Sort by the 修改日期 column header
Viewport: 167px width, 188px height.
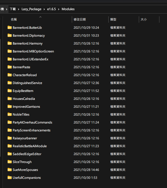[x=80, y=19]
